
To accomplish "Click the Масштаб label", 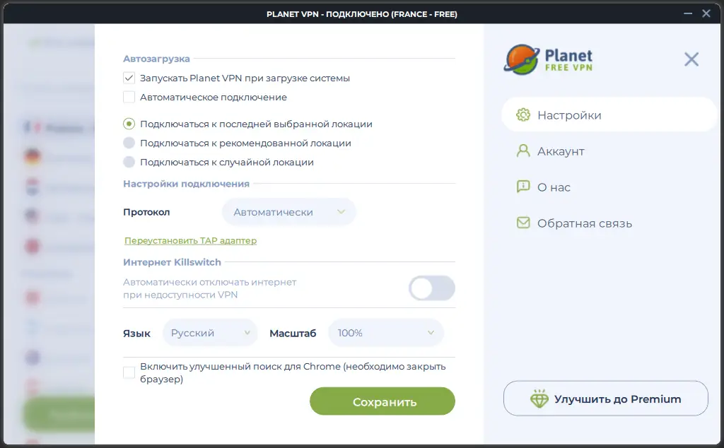I will click(293, 333).
